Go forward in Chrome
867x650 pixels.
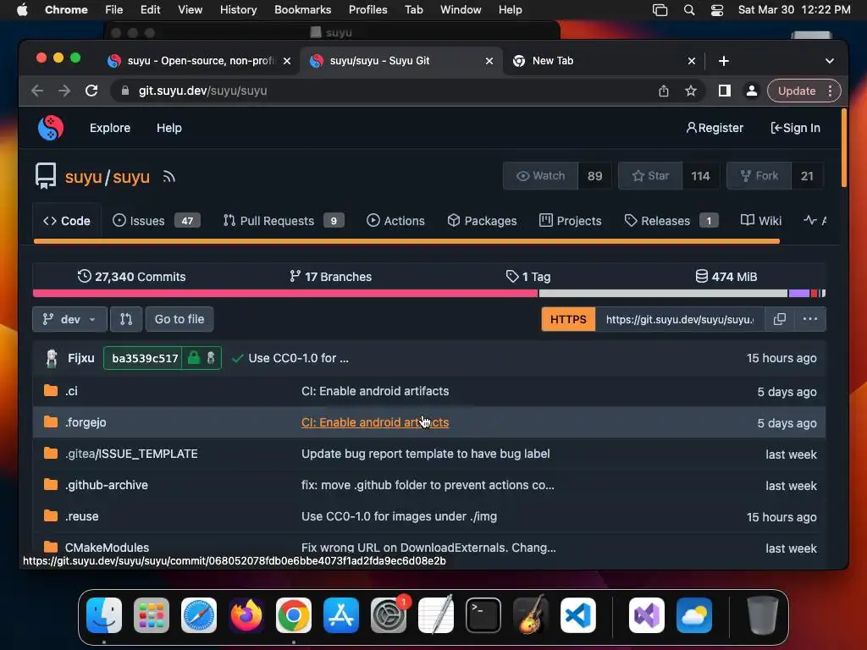click(x=64, y=91)
